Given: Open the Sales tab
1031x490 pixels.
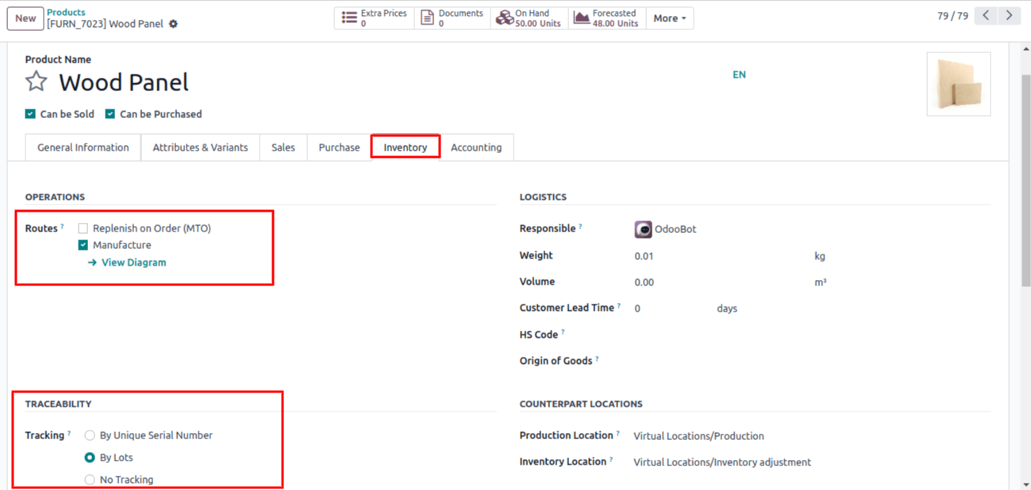Looking at the screenshot, I should pos(283,147).
